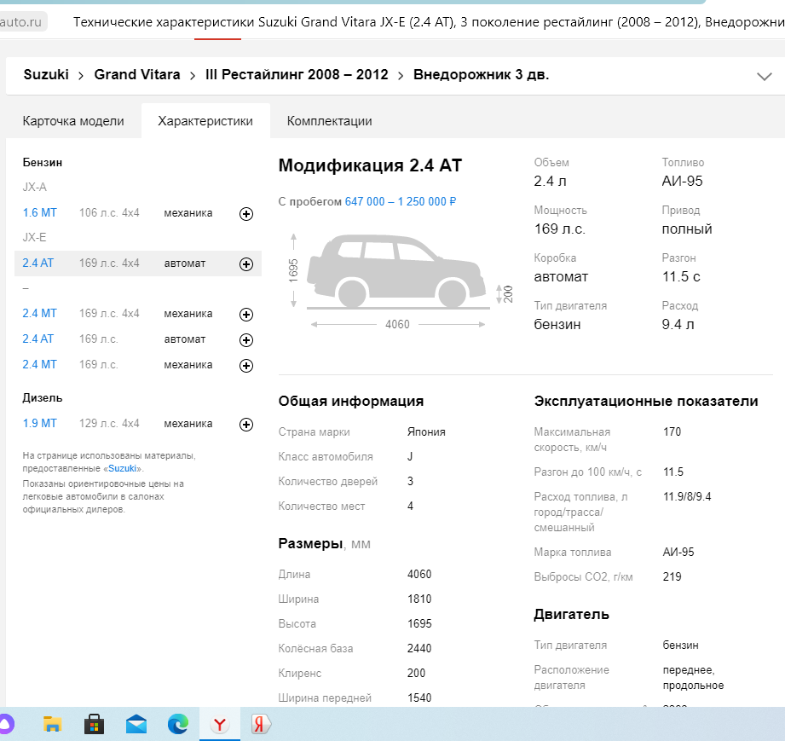Screen dimensions: 785x741
Task: Click plus icon for JX-E 2.4 AT 4x4
Action: click(x=245, y=264)
